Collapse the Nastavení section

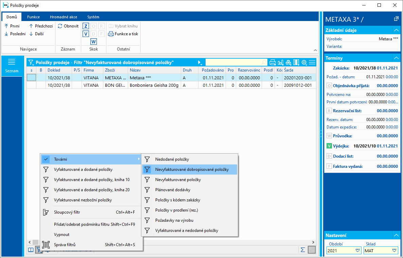[396, 235]
